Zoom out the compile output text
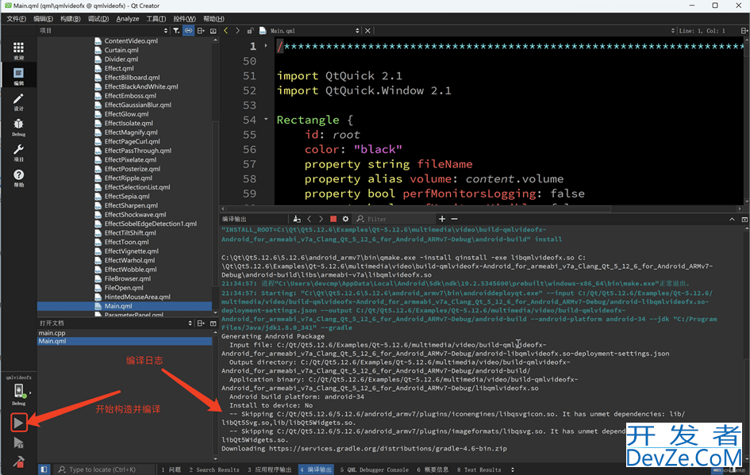This screenshot has width=750, height=475. 455,219
